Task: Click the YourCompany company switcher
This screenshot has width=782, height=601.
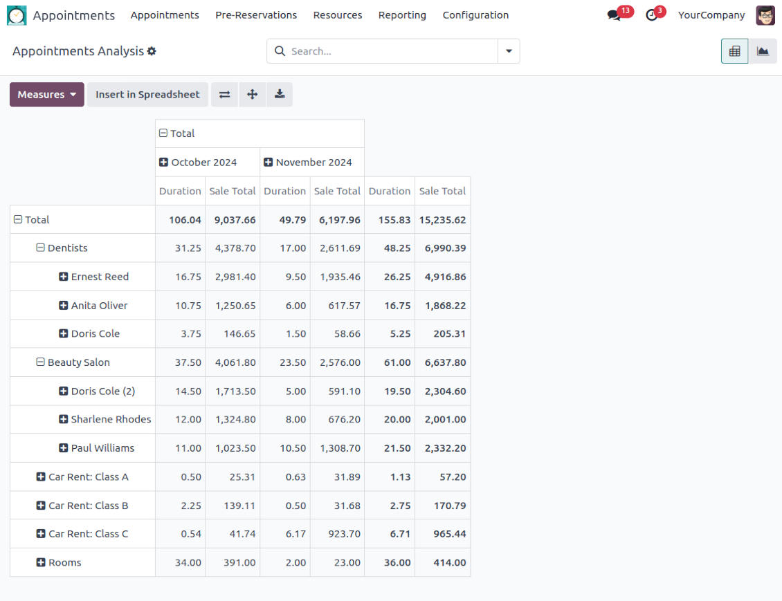Action: tap(711, 15)
